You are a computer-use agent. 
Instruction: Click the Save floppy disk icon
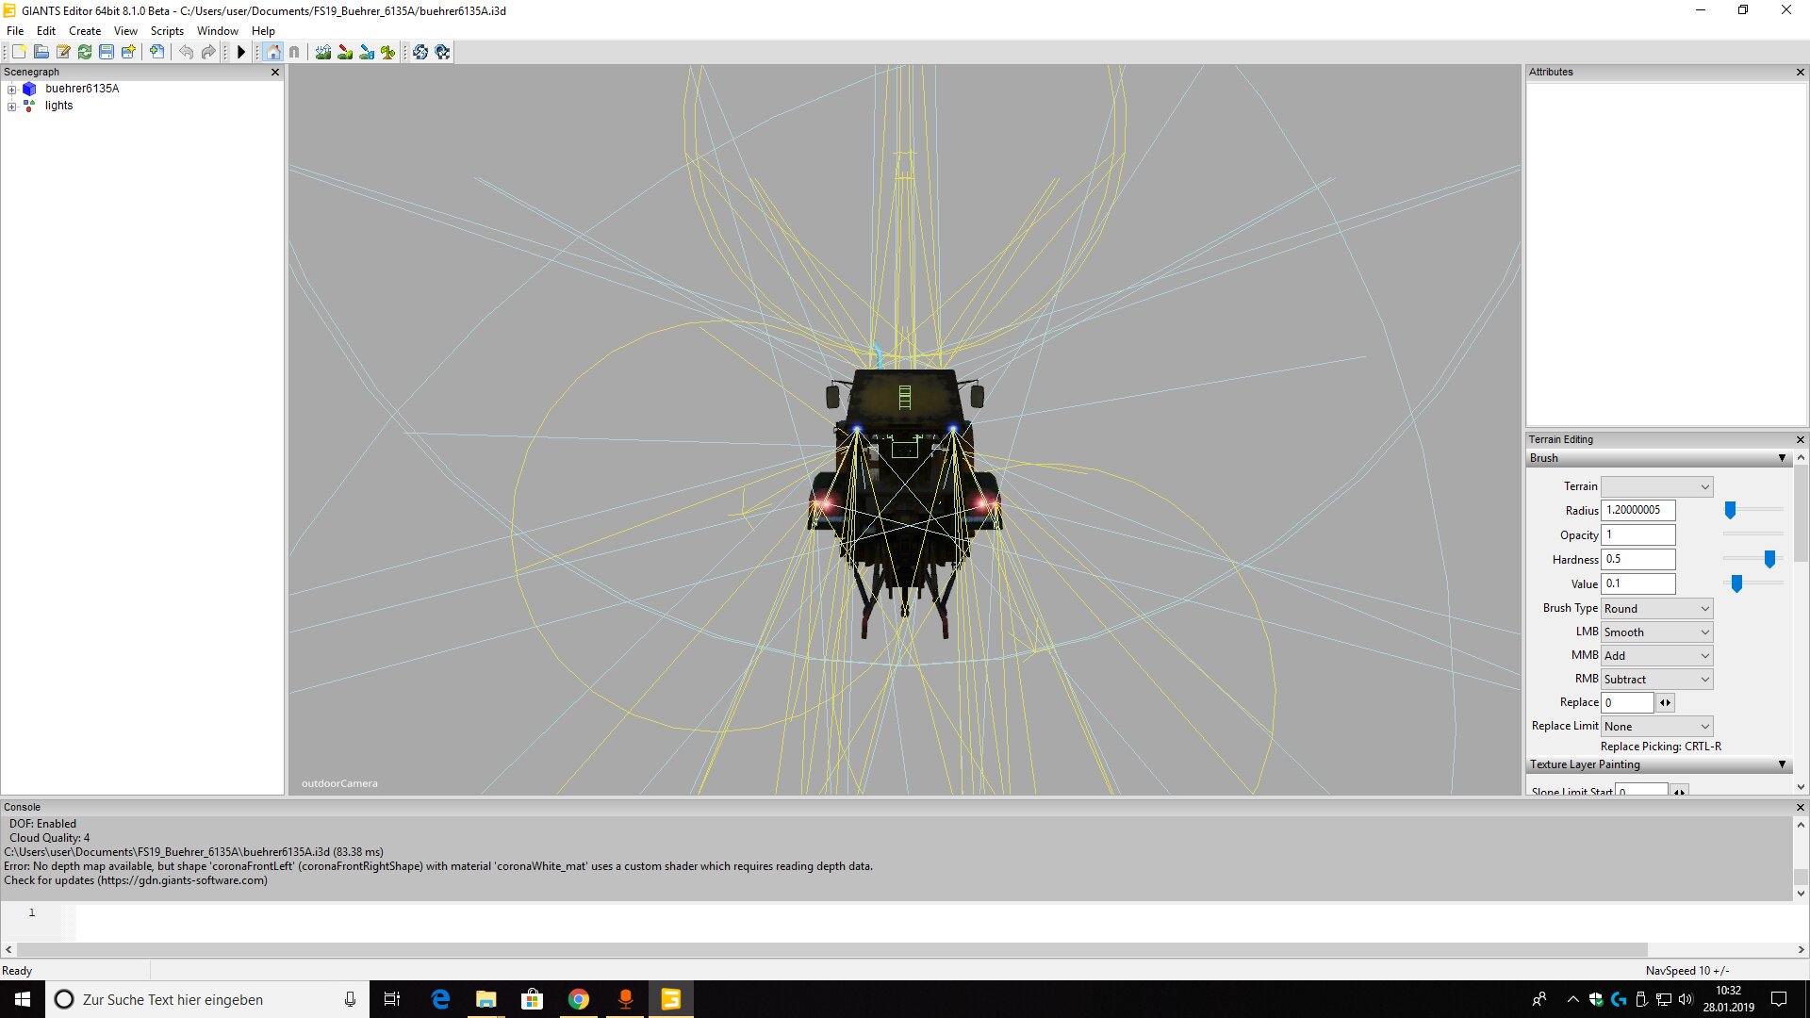(x=107, y=52)
